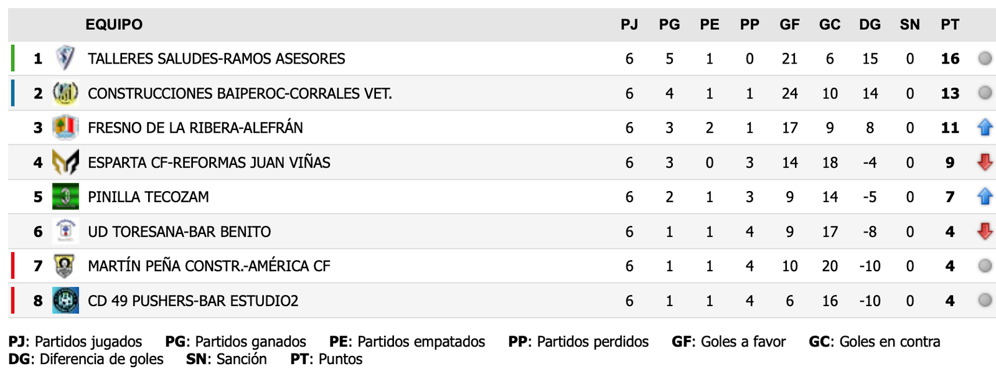Click the red down arrow for UD Toresana
Screen dimensions: 996x374
(x=985, y=231)
